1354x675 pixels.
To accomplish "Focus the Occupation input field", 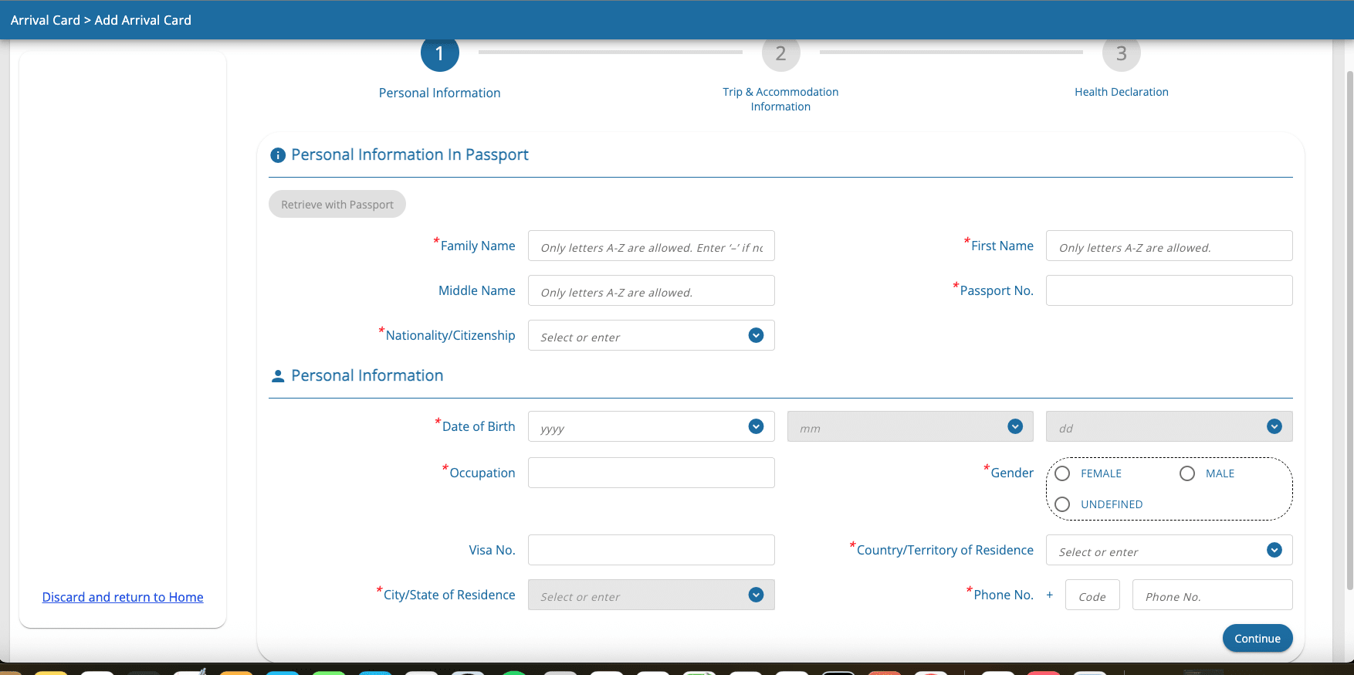I will (x=652, y=473).
